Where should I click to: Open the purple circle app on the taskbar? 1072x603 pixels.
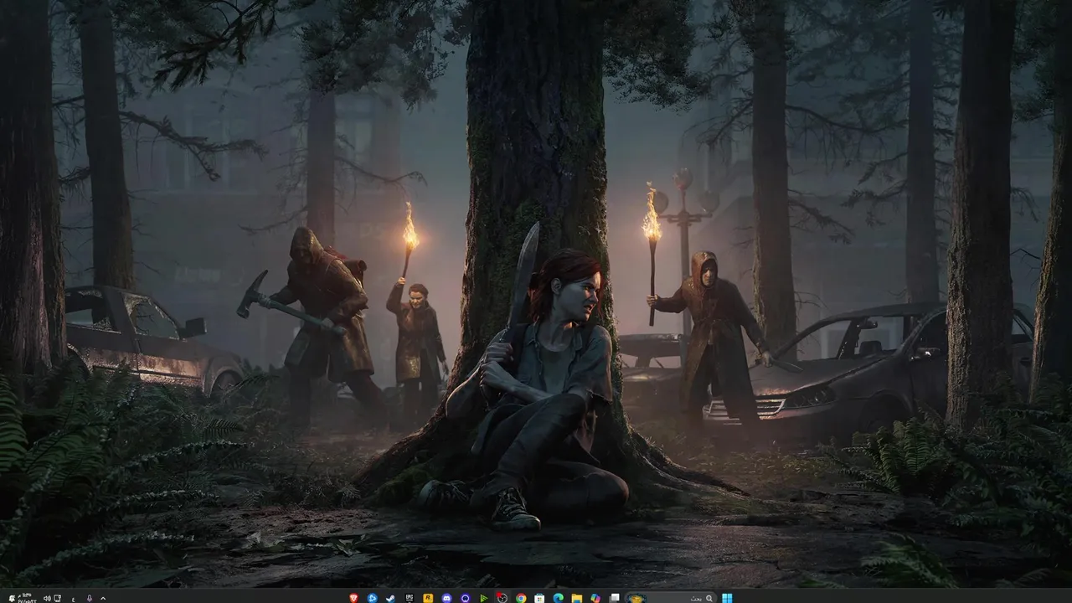[465, 598]
